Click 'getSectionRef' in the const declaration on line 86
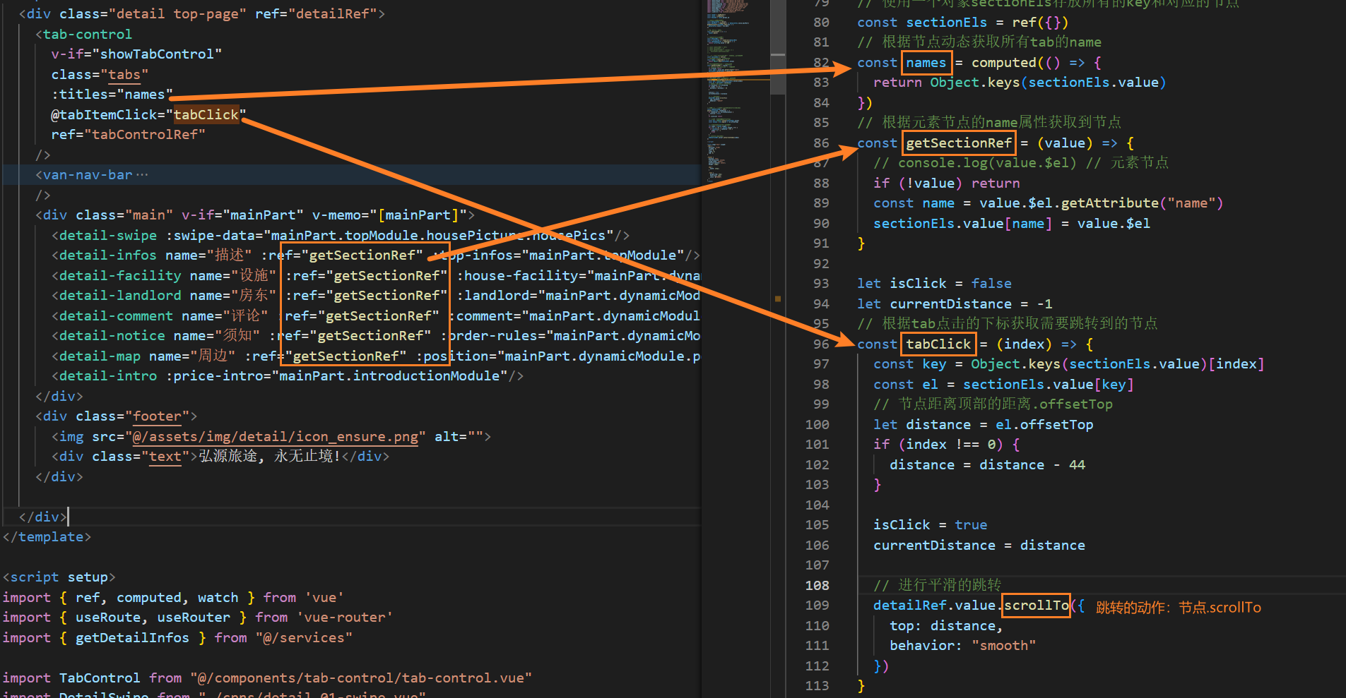This screenshot has width=1346, height=698. coord(959,143)
